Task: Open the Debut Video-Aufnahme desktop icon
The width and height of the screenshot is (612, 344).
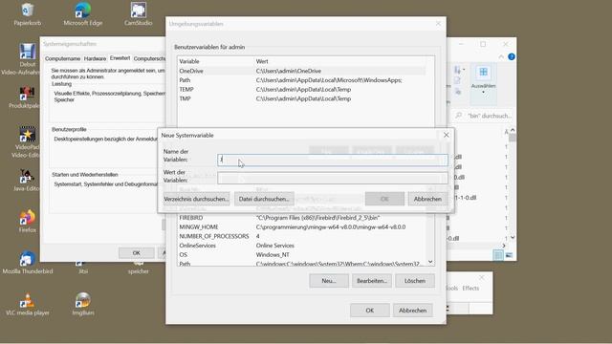Action: (x=27, y=59)
